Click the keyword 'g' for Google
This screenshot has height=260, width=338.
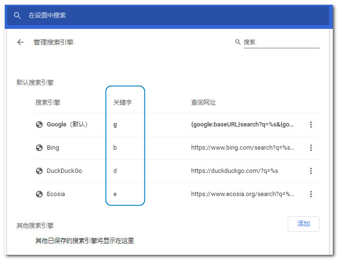click(x=115, y=125)
